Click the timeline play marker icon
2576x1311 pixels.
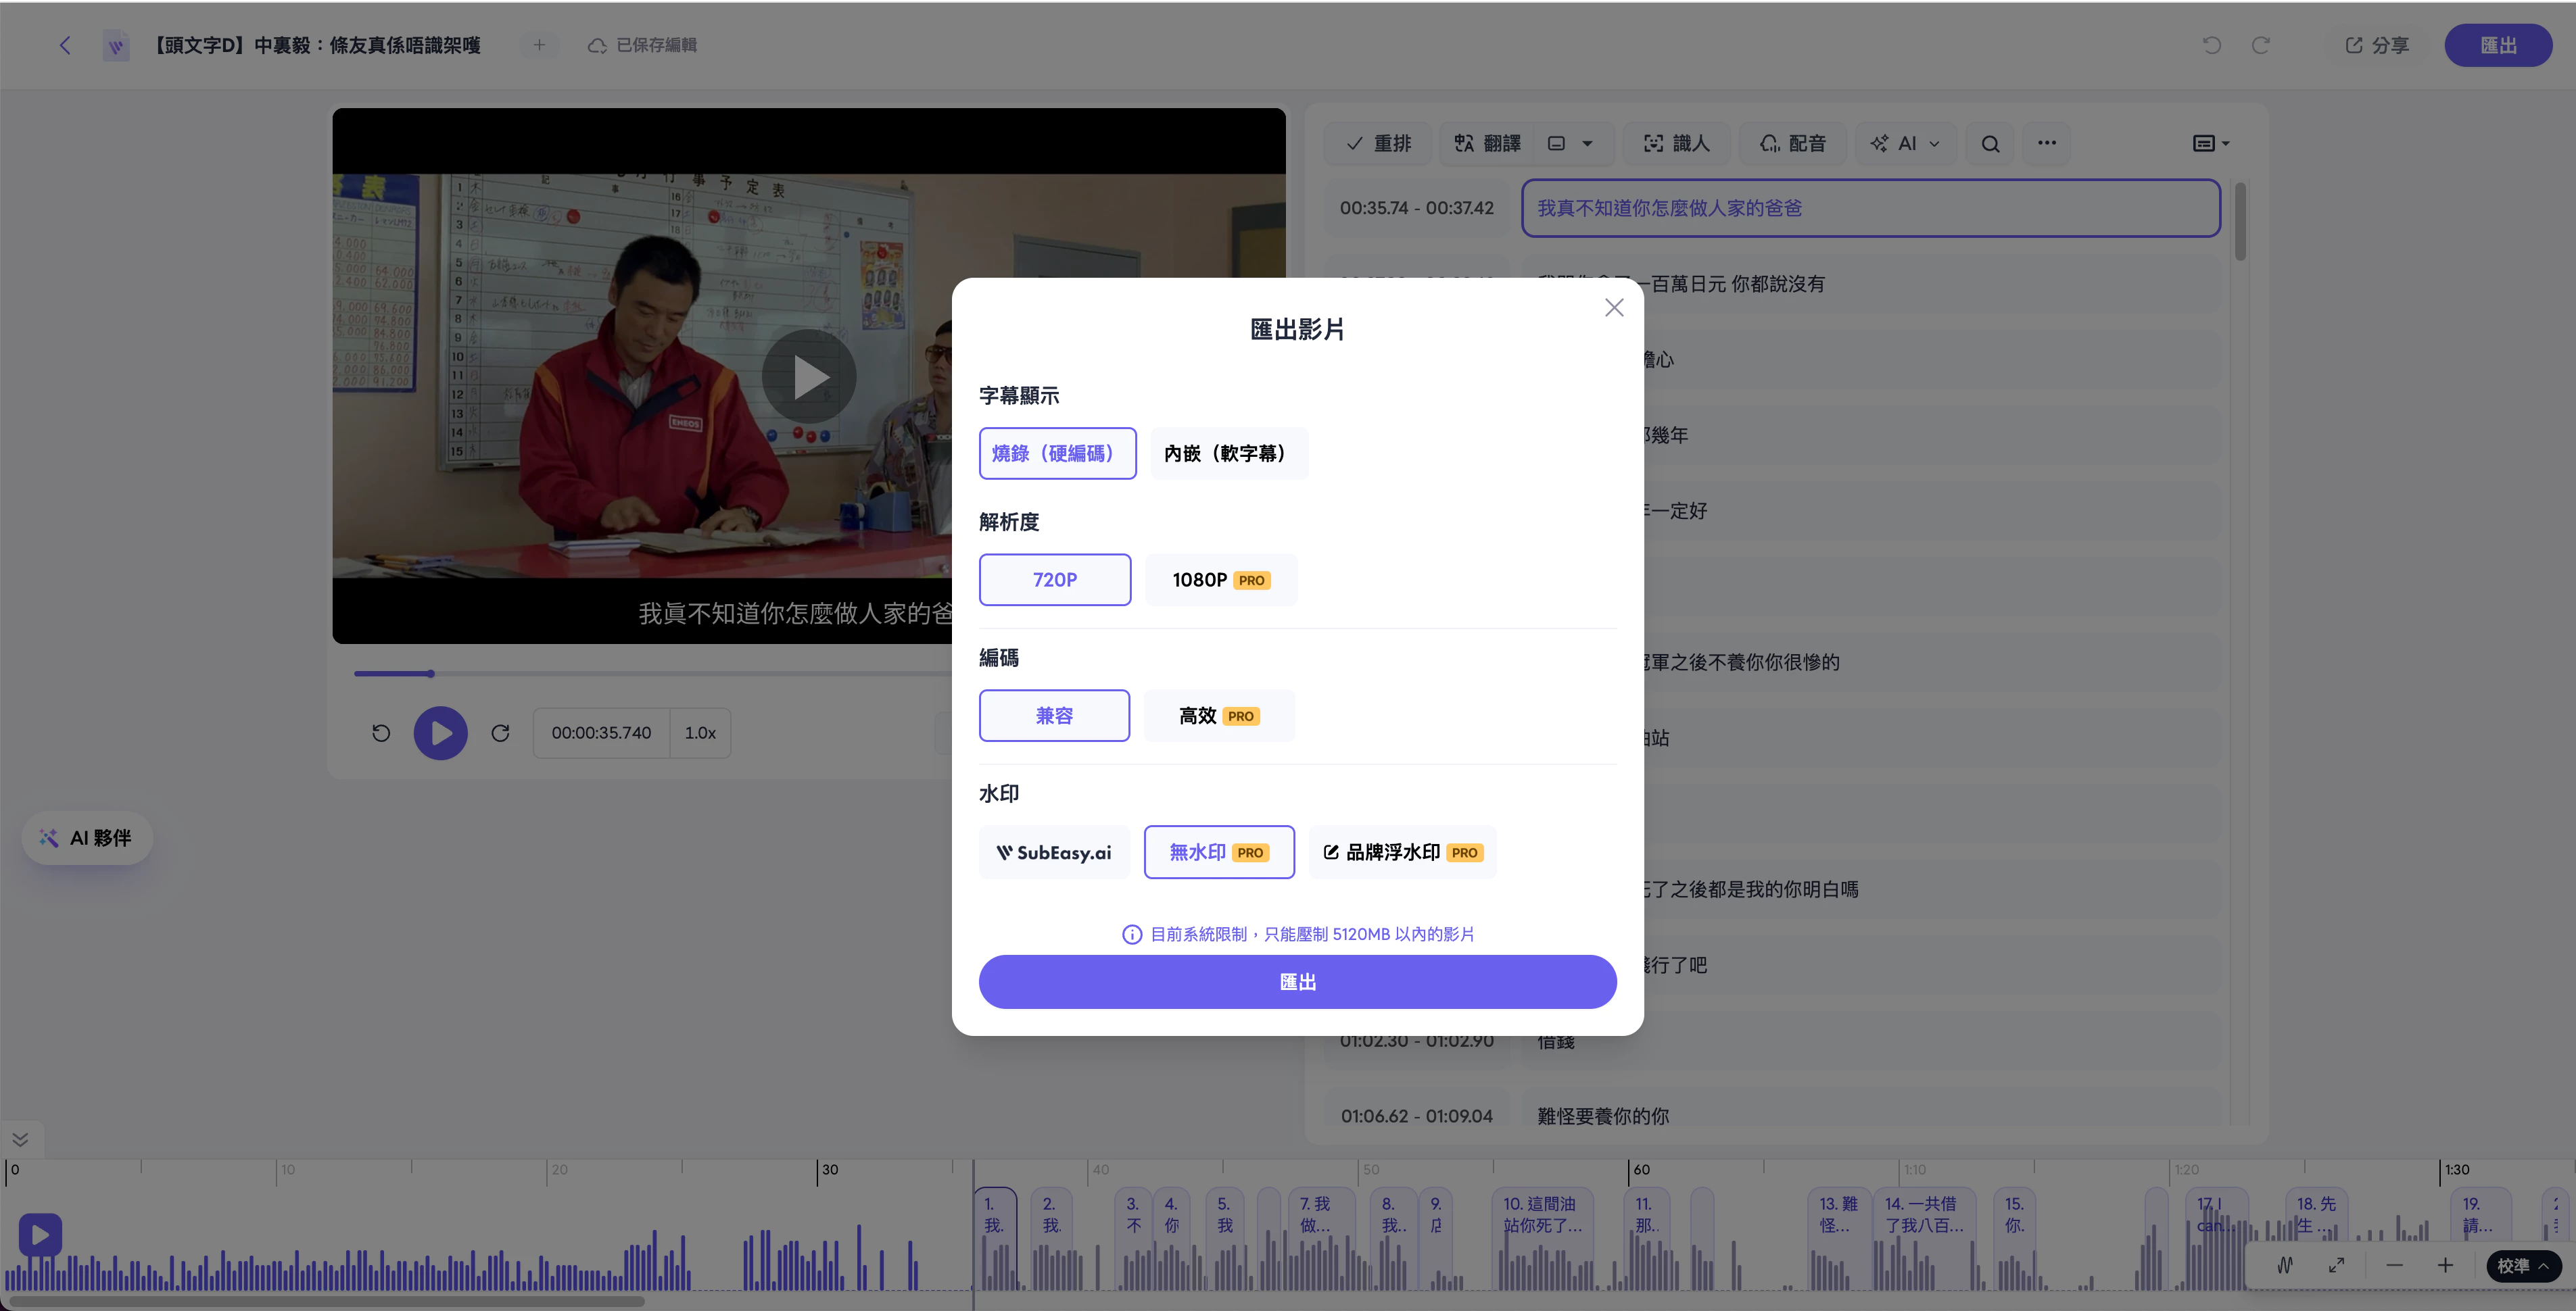(40, 1235)
